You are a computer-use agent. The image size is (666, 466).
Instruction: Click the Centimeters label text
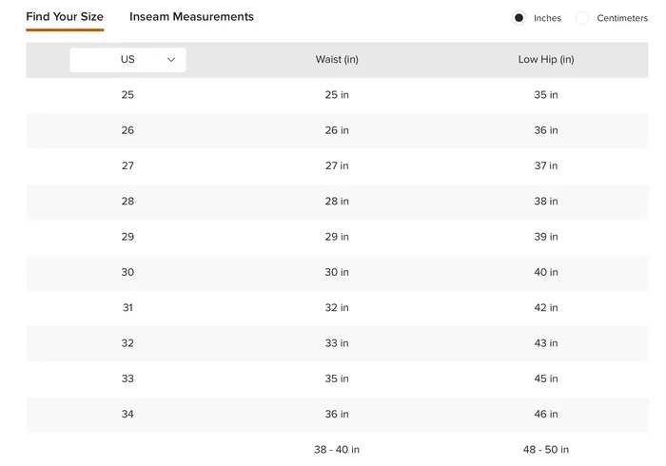point(622,18)
